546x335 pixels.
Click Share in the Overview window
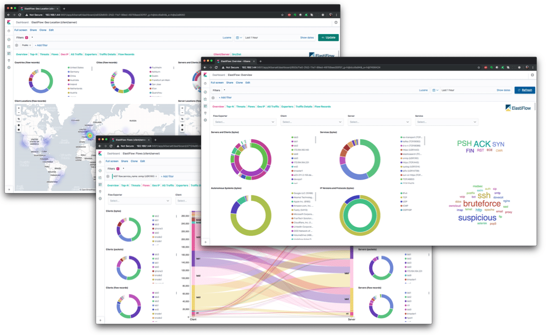point(230,82)
